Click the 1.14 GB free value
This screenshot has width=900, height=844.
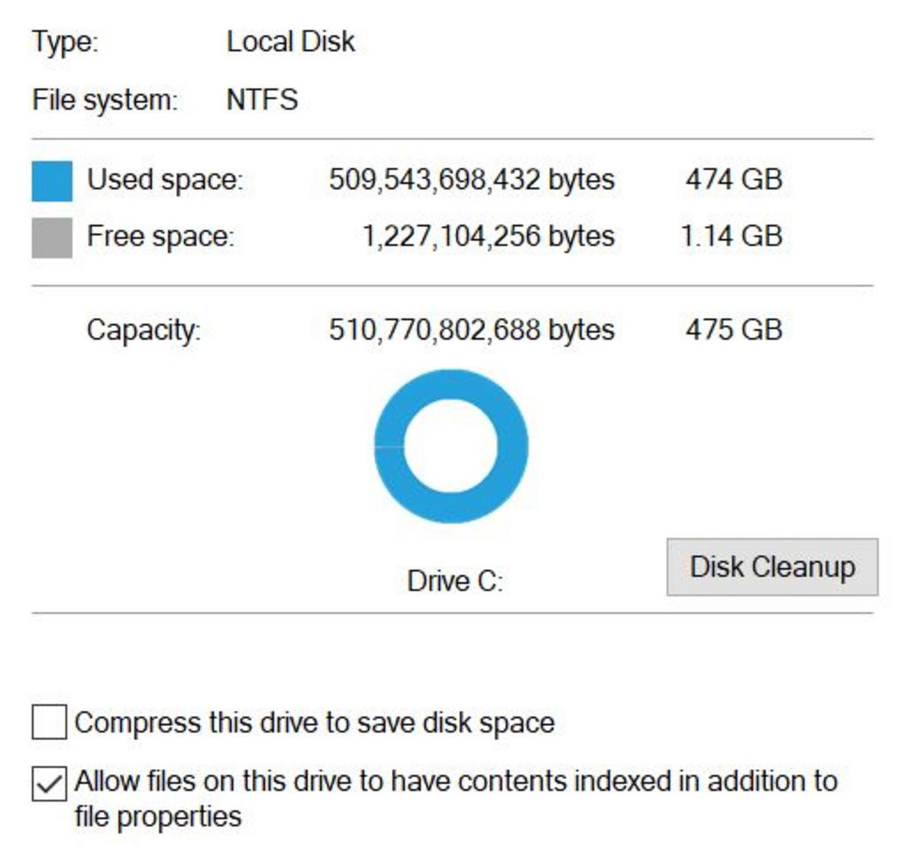(731, 236)
